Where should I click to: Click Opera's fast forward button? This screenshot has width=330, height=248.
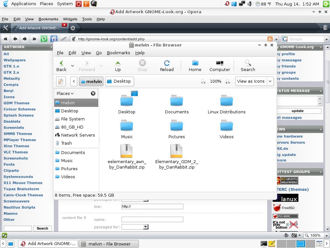pyautogui.click(x=34, y=39)
